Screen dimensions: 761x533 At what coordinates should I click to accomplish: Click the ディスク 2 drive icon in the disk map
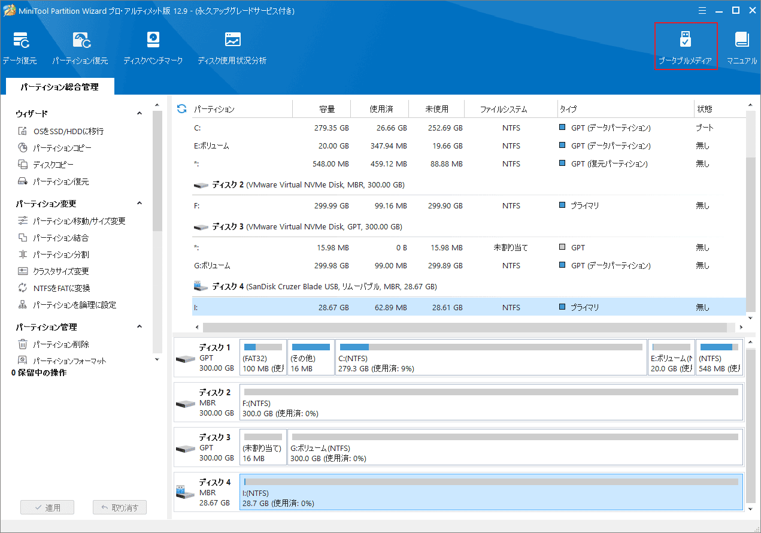tap(186, 403)
